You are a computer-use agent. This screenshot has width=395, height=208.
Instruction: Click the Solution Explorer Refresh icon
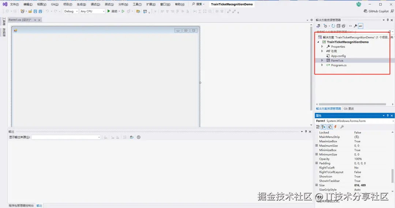pos(333,26)
